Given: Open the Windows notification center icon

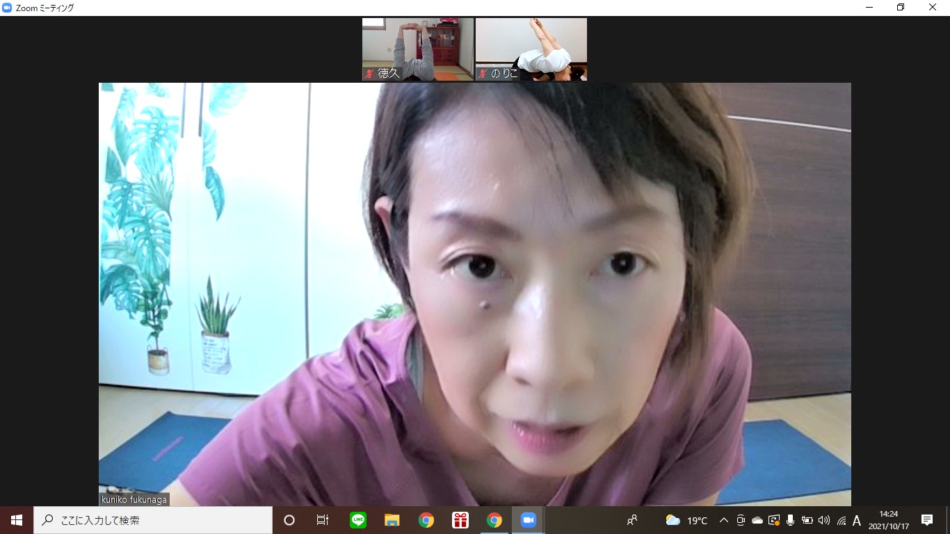Looking at the screenshot, I should (x=927, y=520).
